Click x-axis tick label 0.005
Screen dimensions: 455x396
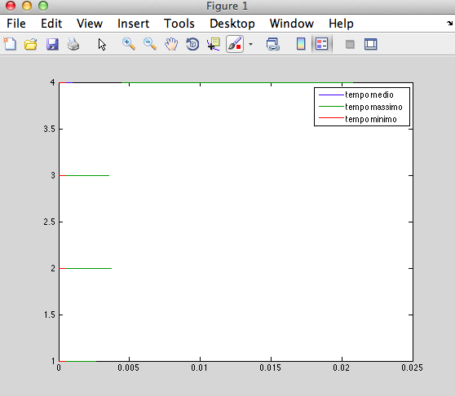[x=128, y=367]
